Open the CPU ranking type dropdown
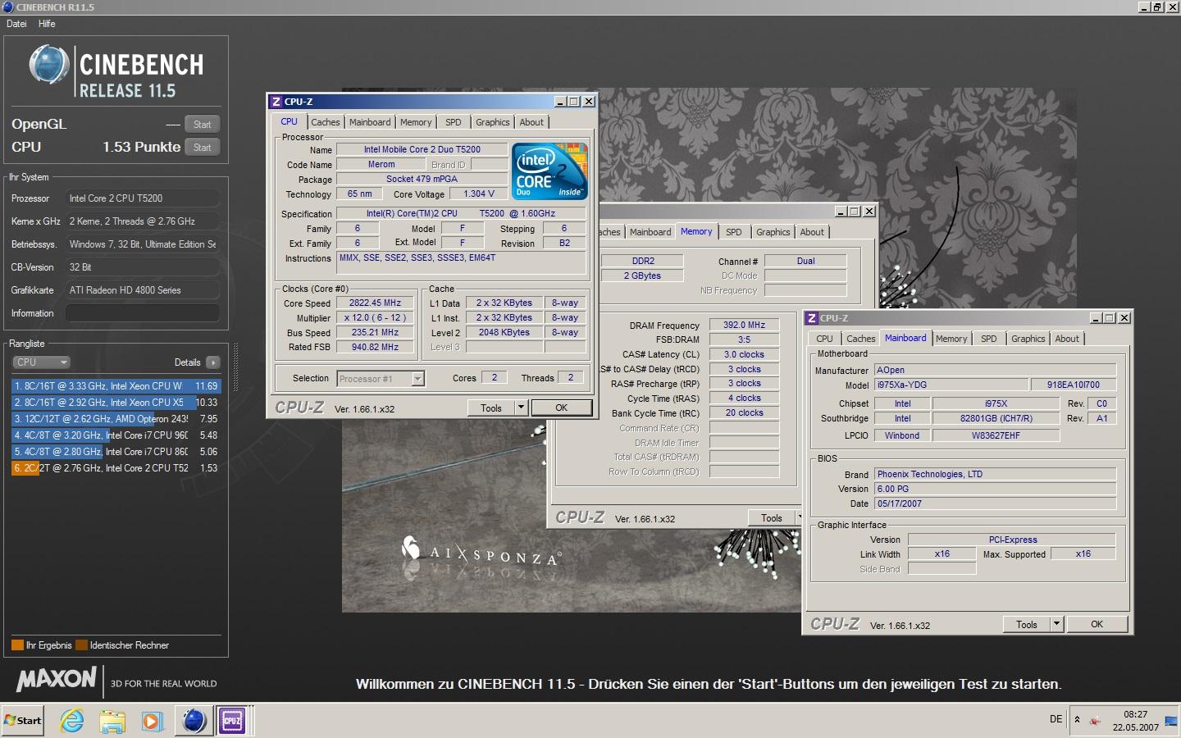This screenshot has width=1181, height=738. click(41, 362)
